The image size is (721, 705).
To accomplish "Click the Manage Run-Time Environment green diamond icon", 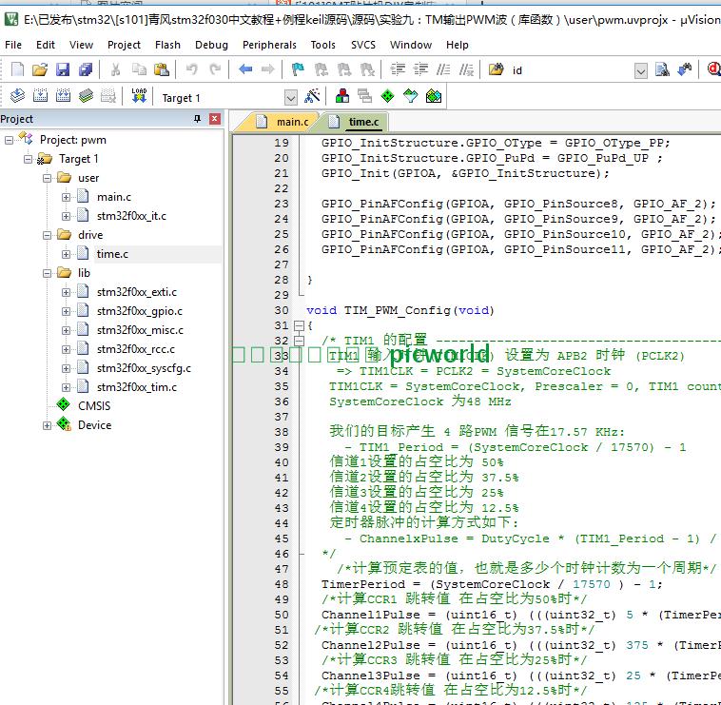I will pos(388,96).
